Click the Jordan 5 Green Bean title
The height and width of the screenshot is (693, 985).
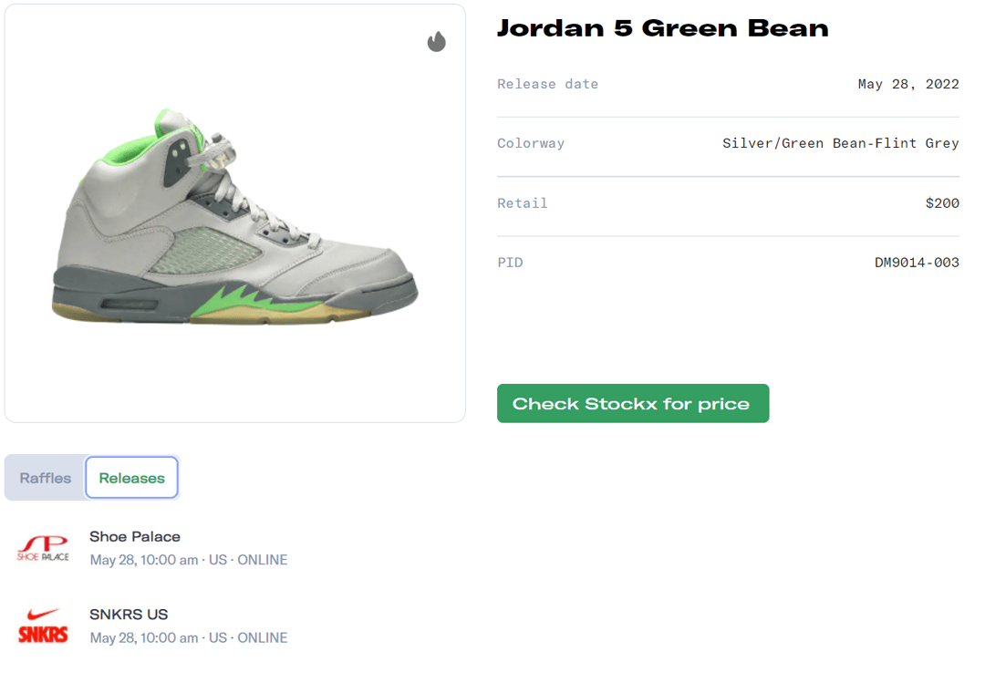point(662,28)
